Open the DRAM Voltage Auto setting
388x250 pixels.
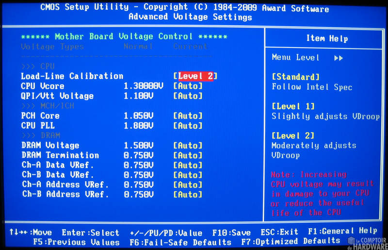188,146
